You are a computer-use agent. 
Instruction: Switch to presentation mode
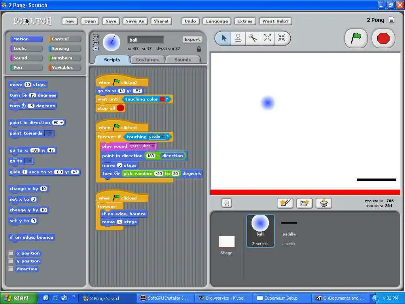[227, 203]
